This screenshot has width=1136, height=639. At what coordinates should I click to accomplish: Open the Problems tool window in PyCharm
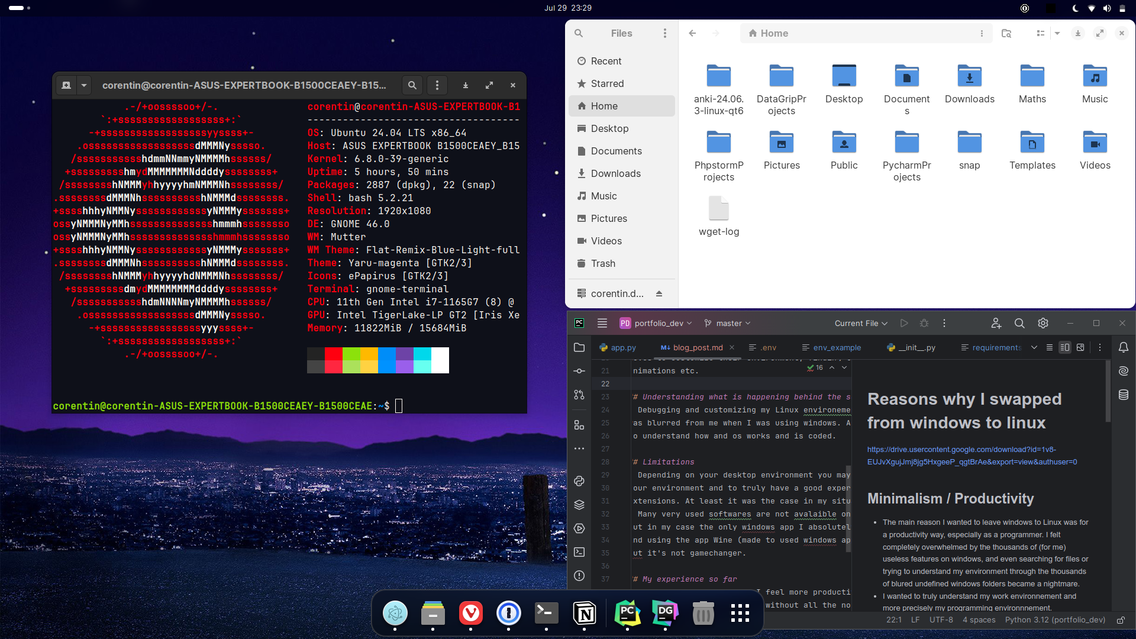point(579,576)
